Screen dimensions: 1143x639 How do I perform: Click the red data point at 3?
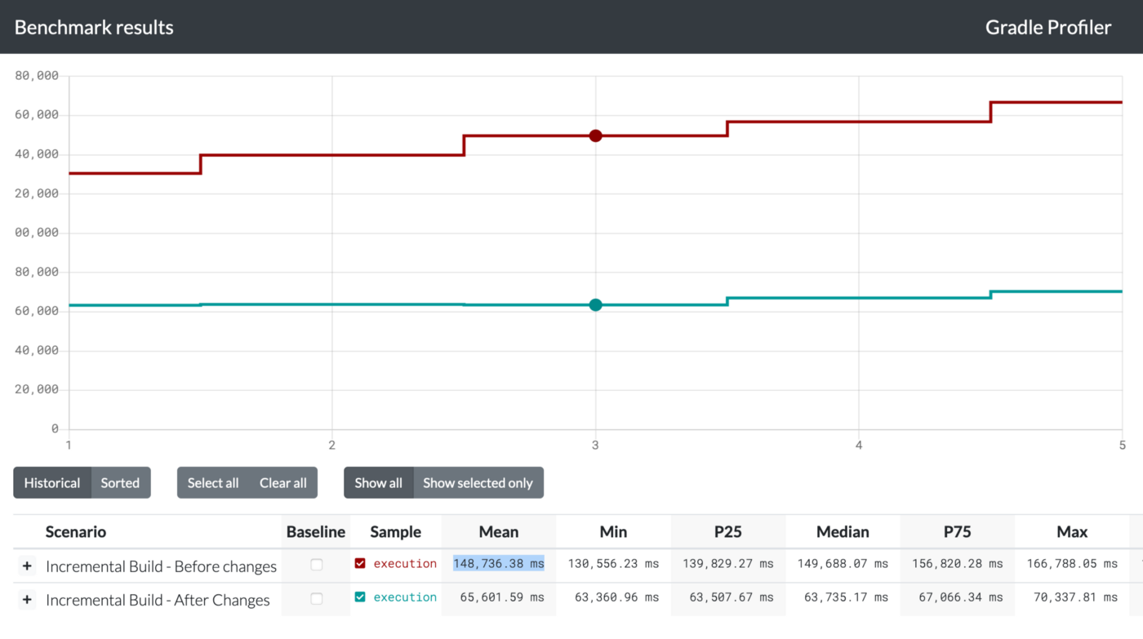coord(595,135)
